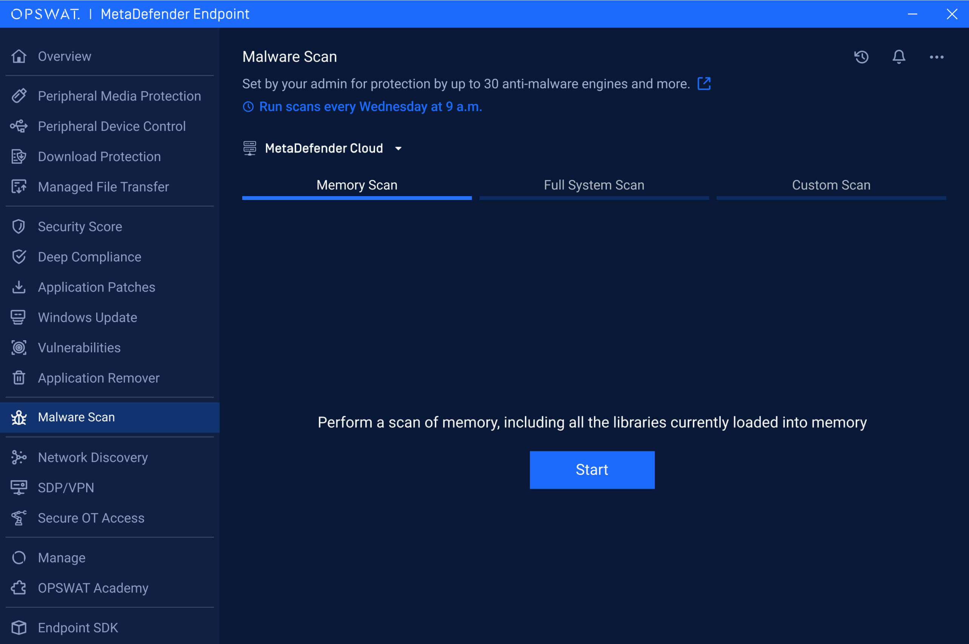Switch to the Full System Scan tab
Screen dimensions: 969x644
pos(594,185)
